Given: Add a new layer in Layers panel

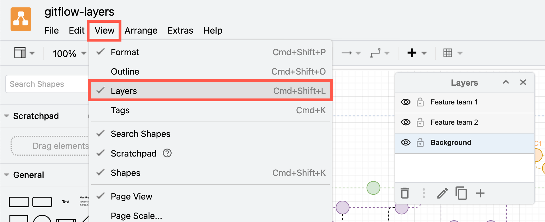Looking at the screenshot, I should pos(480,193).
